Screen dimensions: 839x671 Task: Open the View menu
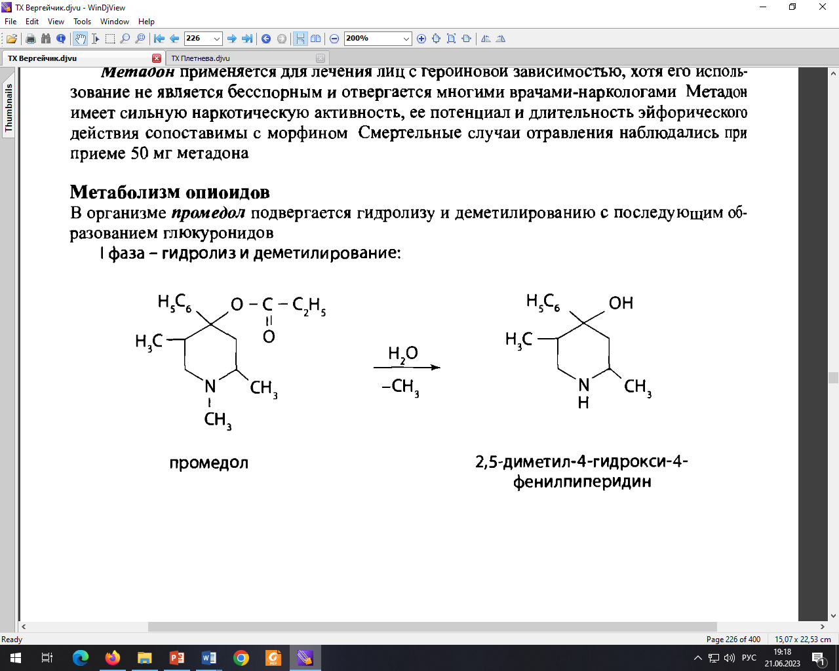tap(56, 22)
